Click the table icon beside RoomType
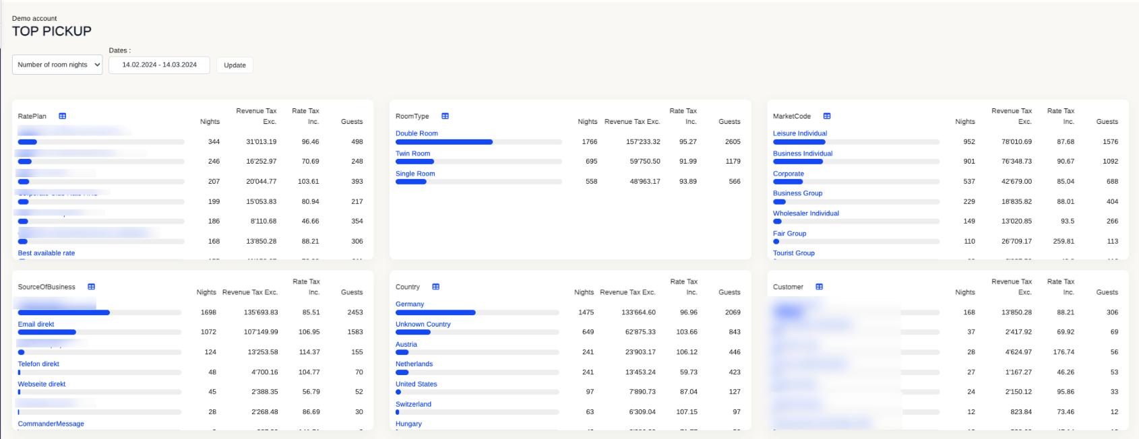Screen dimensions: 1139x439 pyautogui.click(x=445, y=116)
